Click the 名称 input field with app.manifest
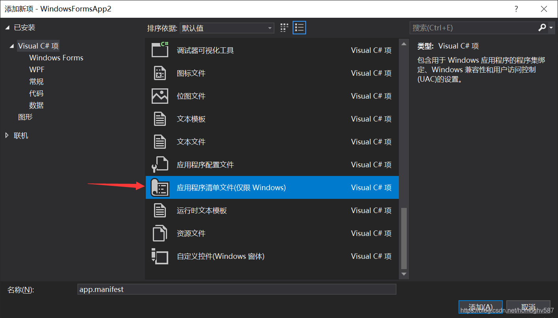558x318 pixels. pyautogui.click(x=237, y=289)
